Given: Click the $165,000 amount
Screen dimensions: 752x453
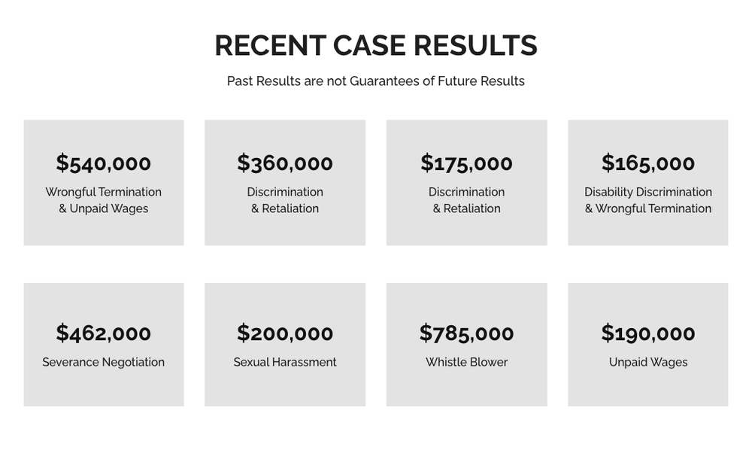Looking at the screenshot, I should [x=648, y=163].
